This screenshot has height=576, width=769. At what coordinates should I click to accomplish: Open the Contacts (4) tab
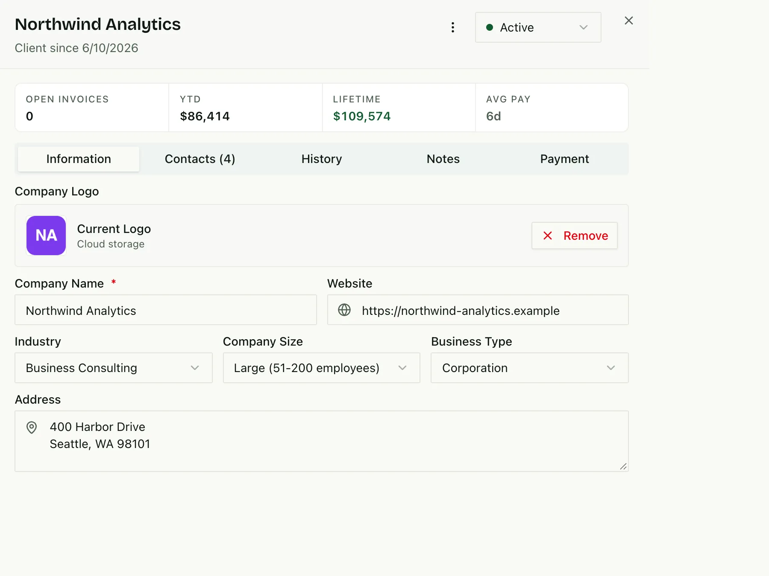coord(200,159)
